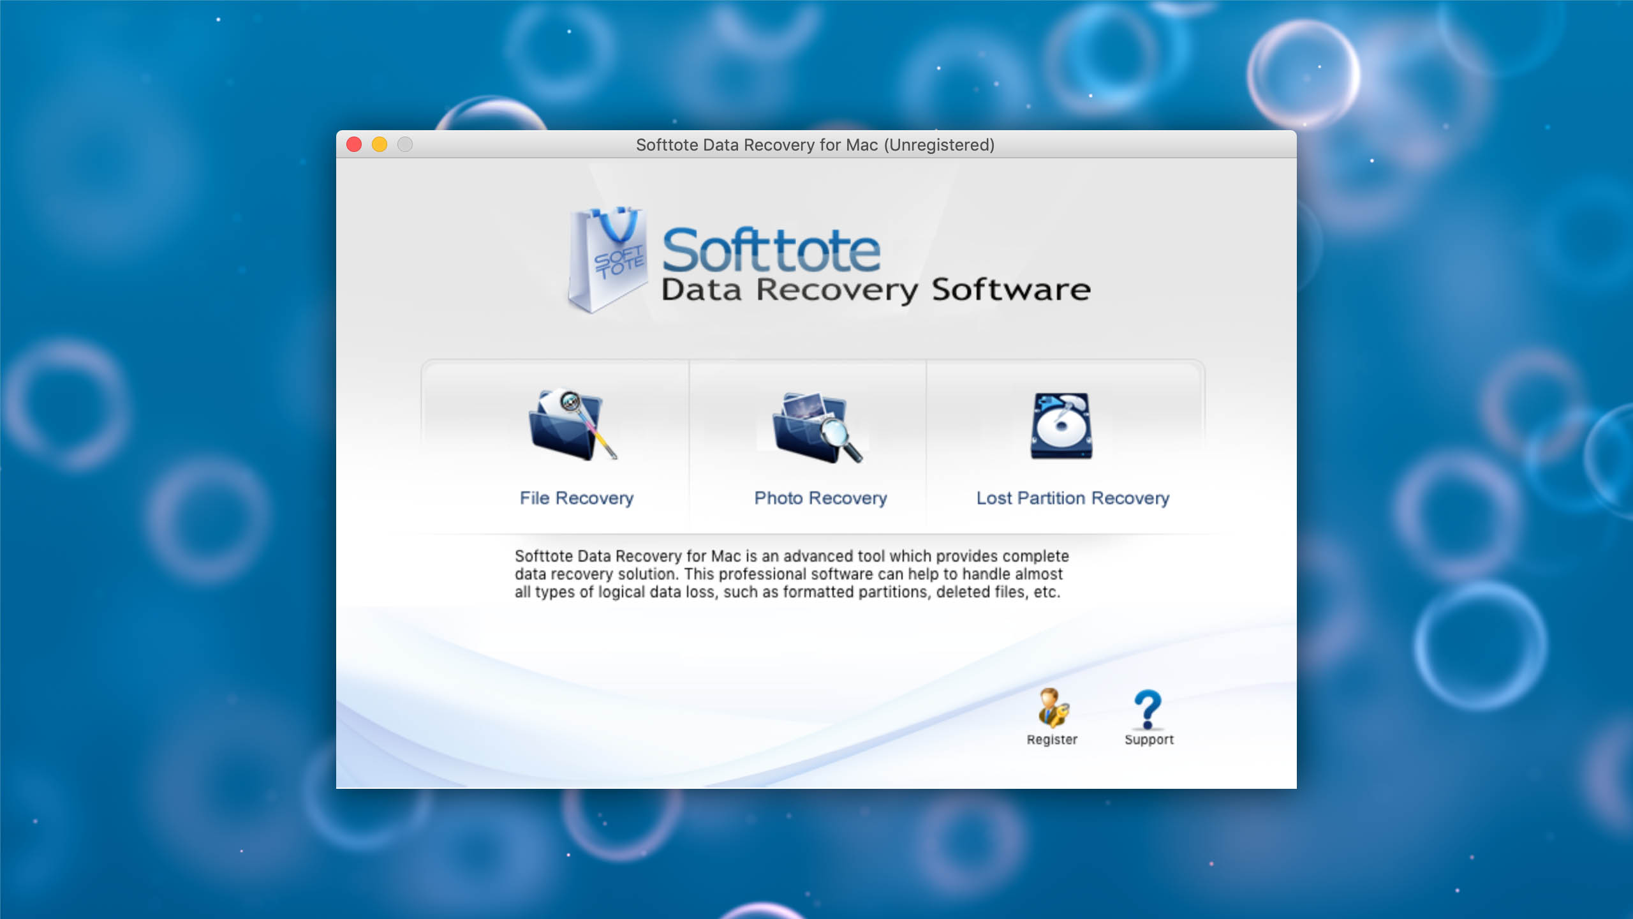Click the Support question mark icon
Screen dimensions: 1633x919
[1148, 709]
